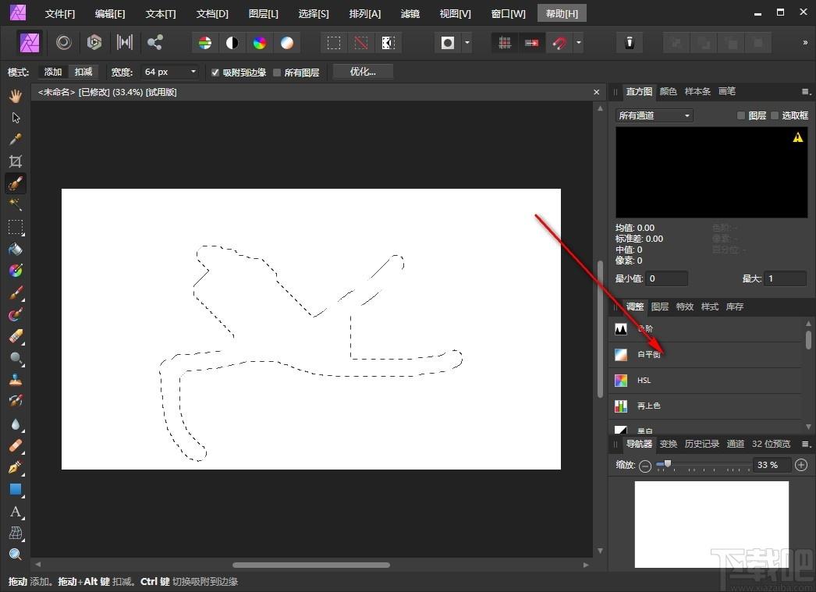Select the Paint Mixer Brush tool
Screen dimensions: 816x592
pos(16,315)
